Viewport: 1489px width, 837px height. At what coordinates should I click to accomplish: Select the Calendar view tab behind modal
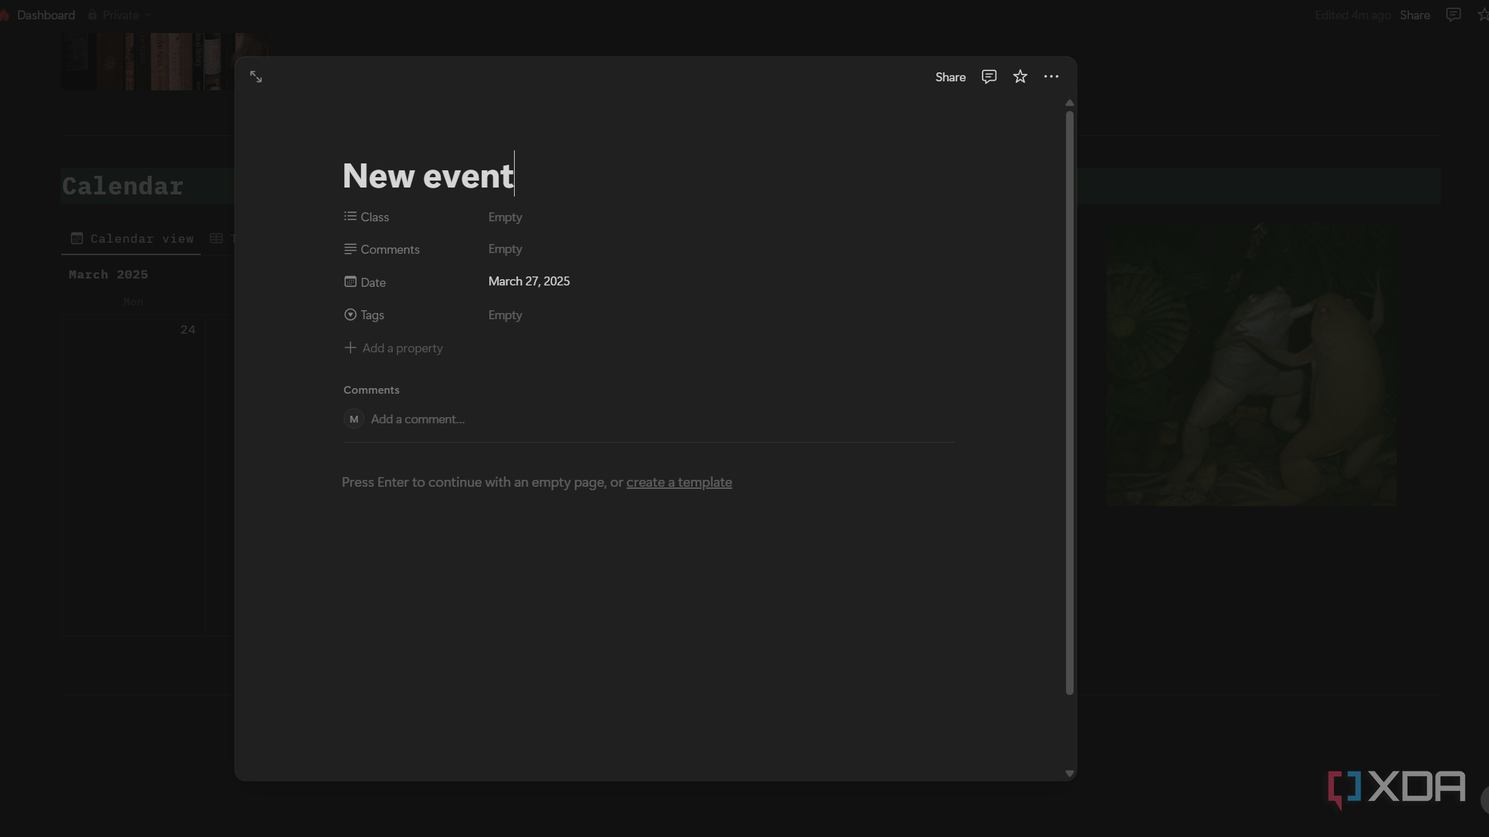pos(132,239)
